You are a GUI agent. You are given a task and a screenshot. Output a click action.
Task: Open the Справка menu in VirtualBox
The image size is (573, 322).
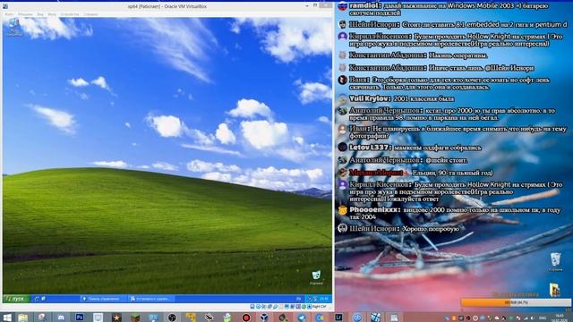[90, 14]
